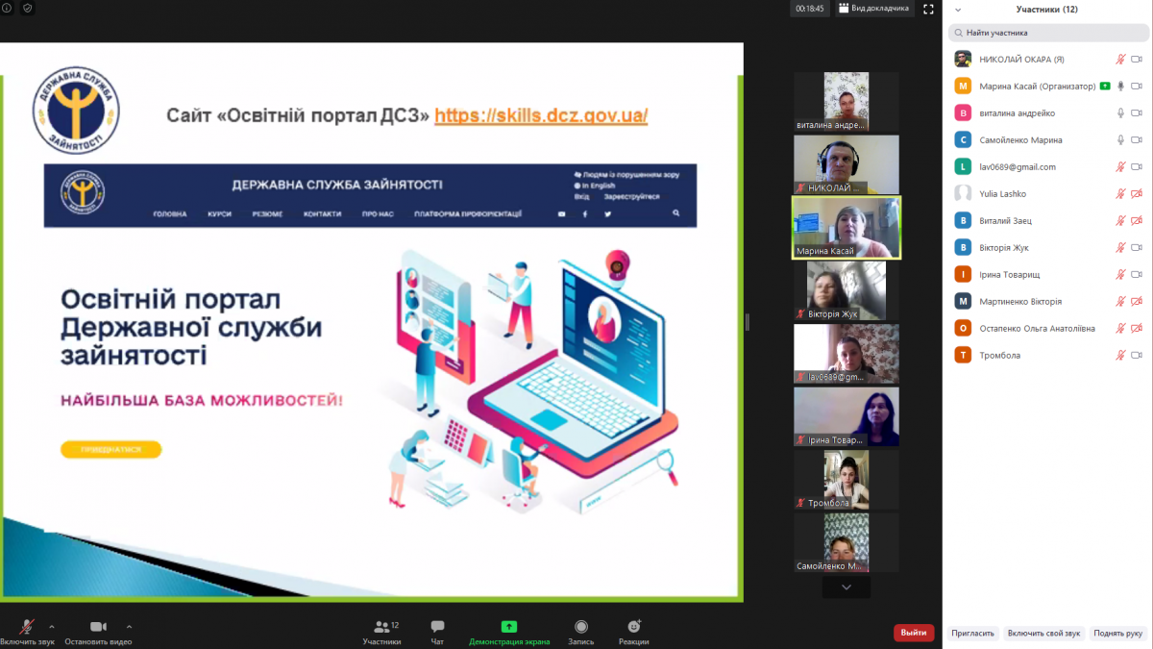This screenshot has width=1153, height=649.
Task: Expand video options arrow beside camera
Action: click(129, 626)
